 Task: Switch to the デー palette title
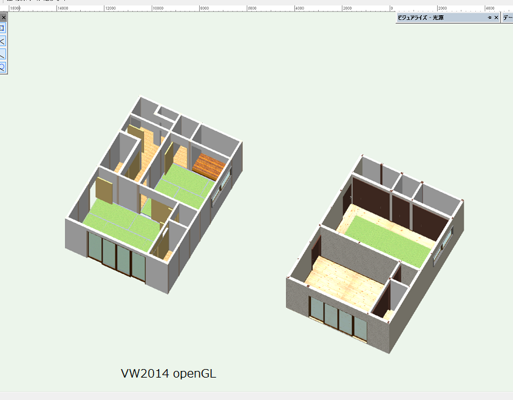[508, 18]
